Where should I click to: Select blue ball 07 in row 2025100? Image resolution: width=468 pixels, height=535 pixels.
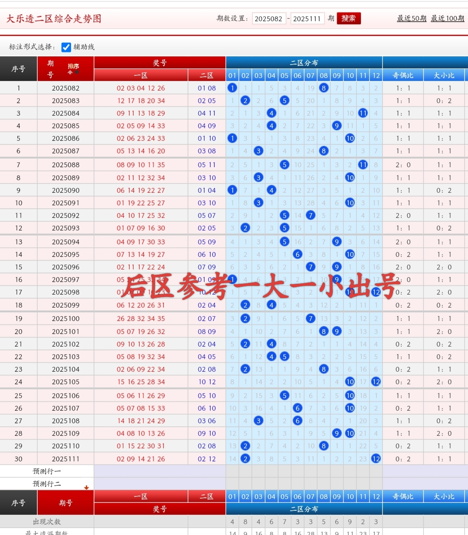(x=310, y=318)
